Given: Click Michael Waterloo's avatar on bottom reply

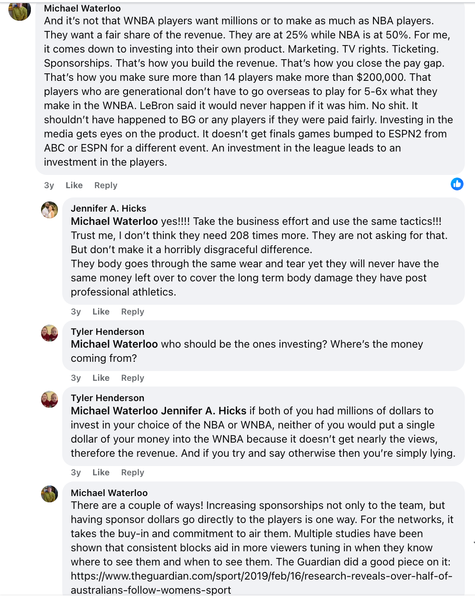Looking at the screenshot, I should coord(49,494).
